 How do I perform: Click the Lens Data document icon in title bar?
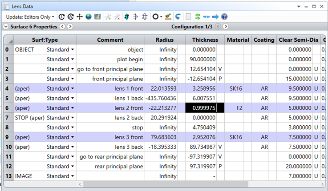pos(7,7)
